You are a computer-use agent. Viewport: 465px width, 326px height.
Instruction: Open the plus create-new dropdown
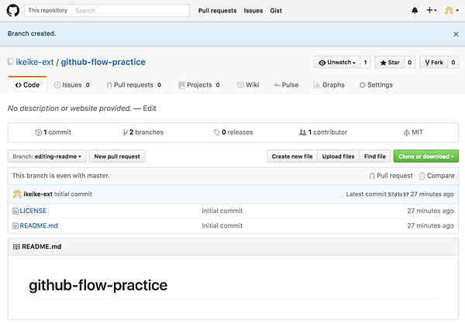(x=431, y=11)
